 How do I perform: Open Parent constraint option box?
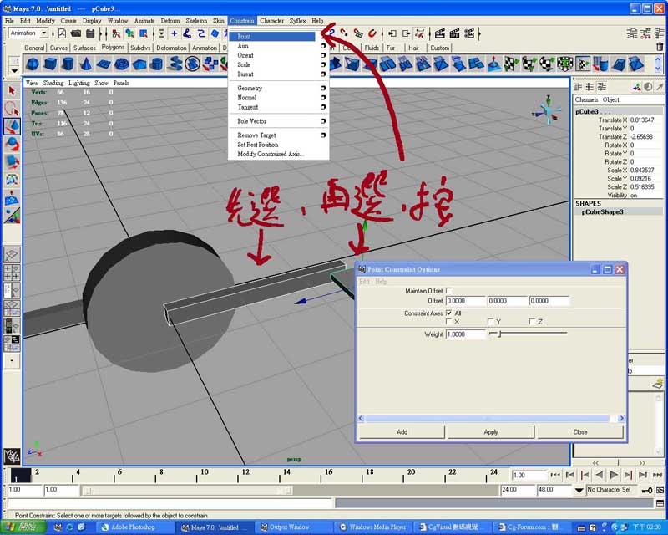(x=323, y=74)
